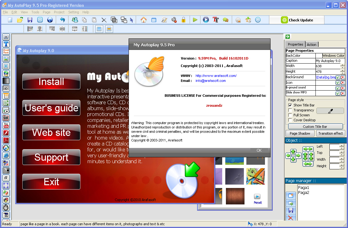Open the Tools menu
This screenshot has width=348, height=228.
coord(35,12)
